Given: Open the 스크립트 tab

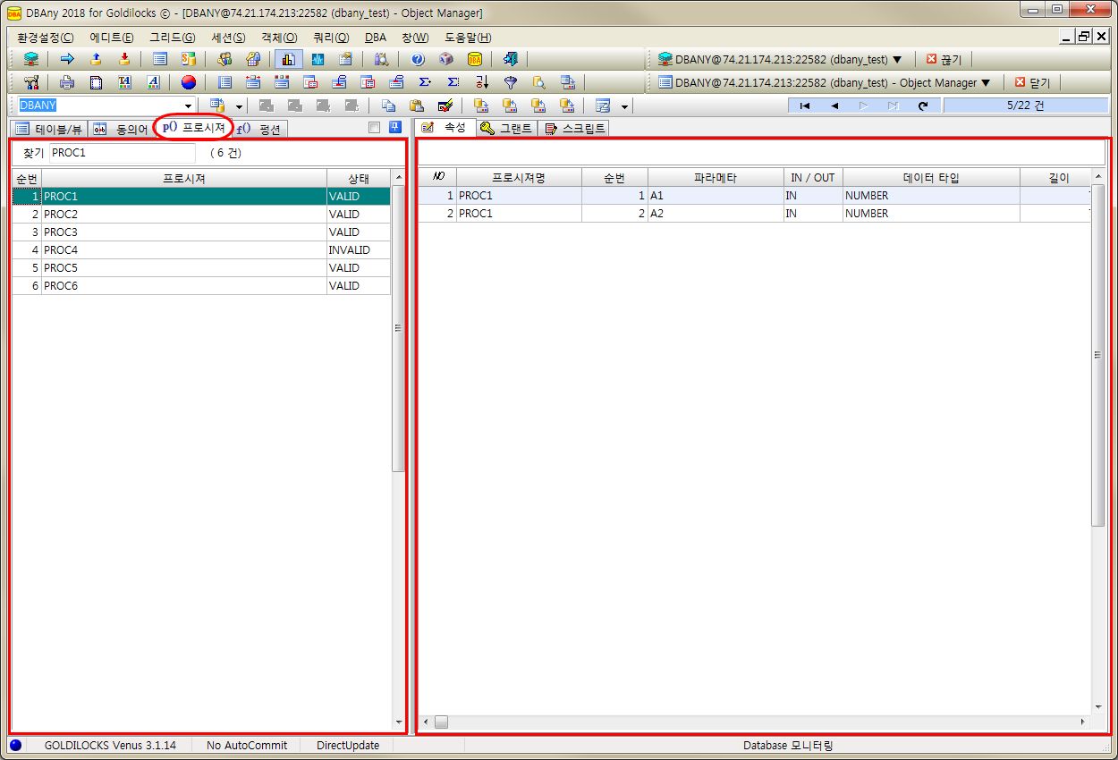Looking at the screenshot, I should [x=575, y=128].
